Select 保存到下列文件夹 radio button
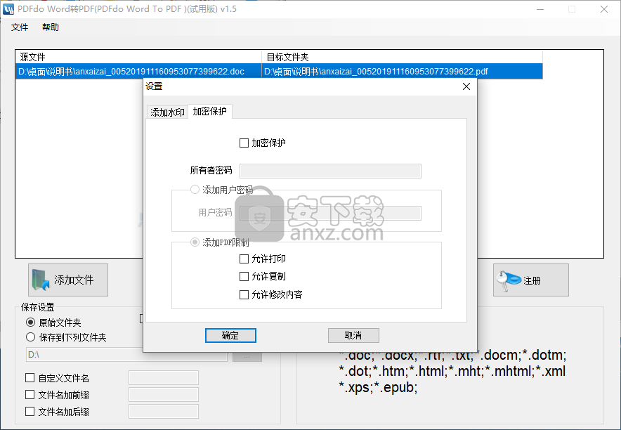This screenshot has height=430, width=621. (x=30, y=337)
